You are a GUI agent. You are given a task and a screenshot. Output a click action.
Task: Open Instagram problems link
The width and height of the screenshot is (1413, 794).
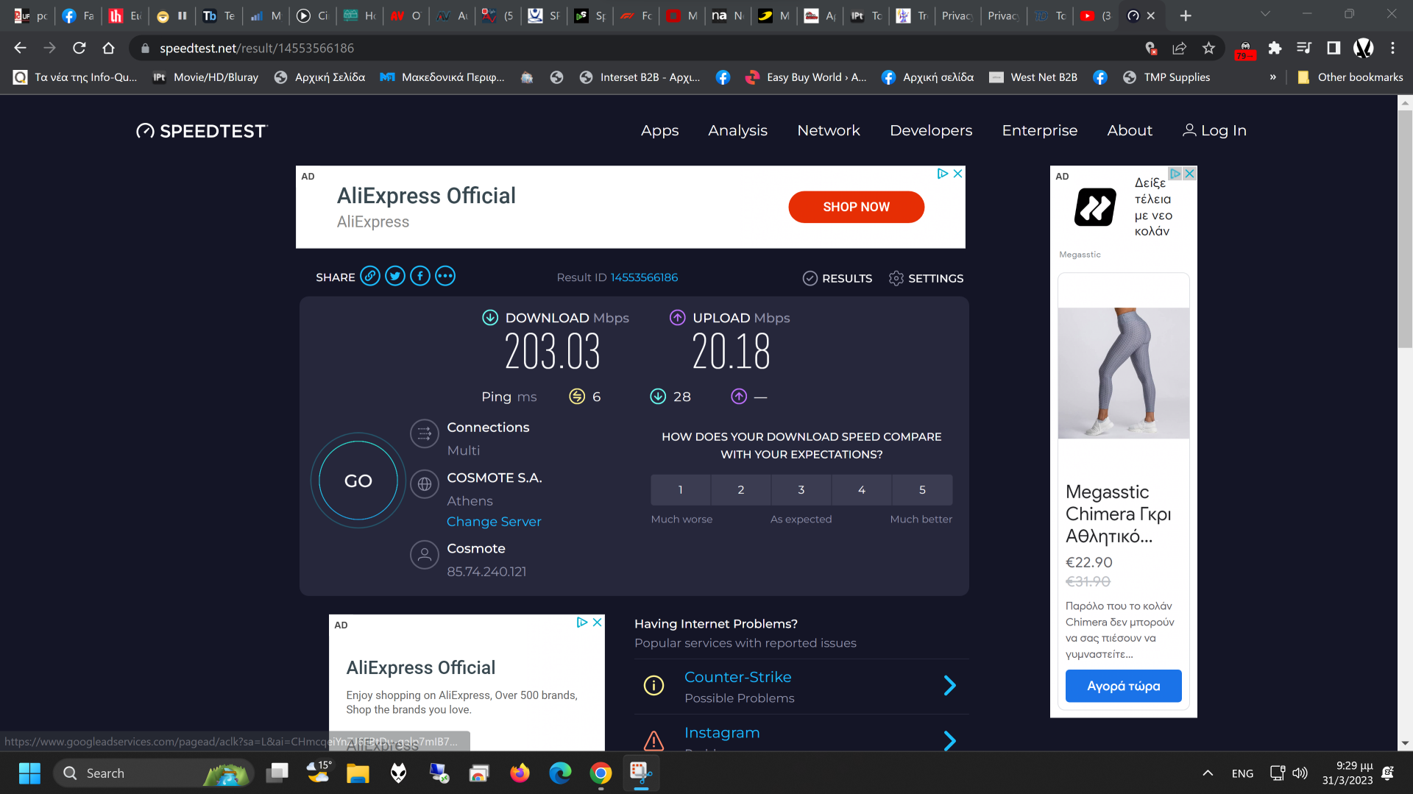coord(721,733)
